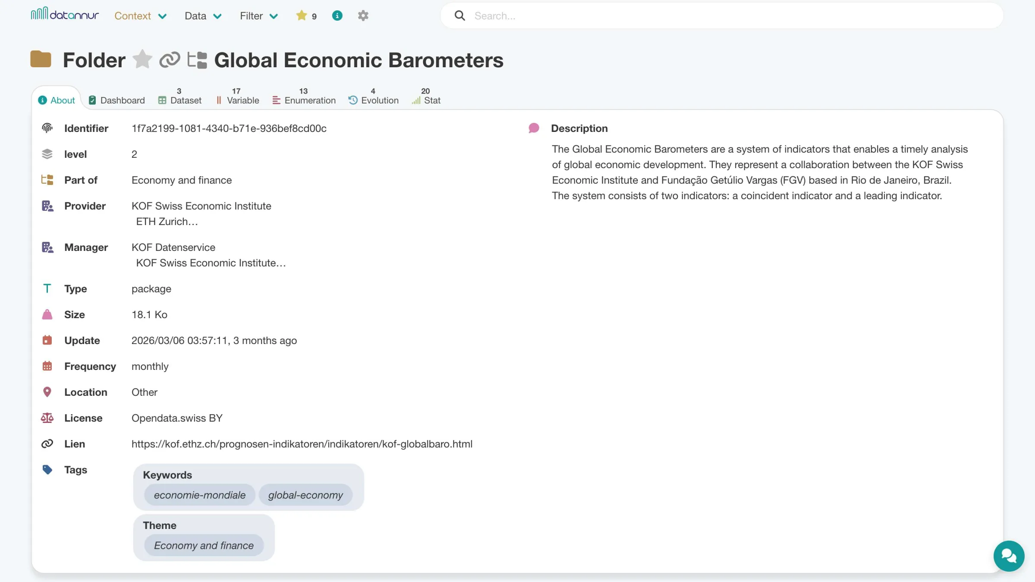Screen dimensions: 1035x582
Task: Select the About tab
Action: pos(56,100)
